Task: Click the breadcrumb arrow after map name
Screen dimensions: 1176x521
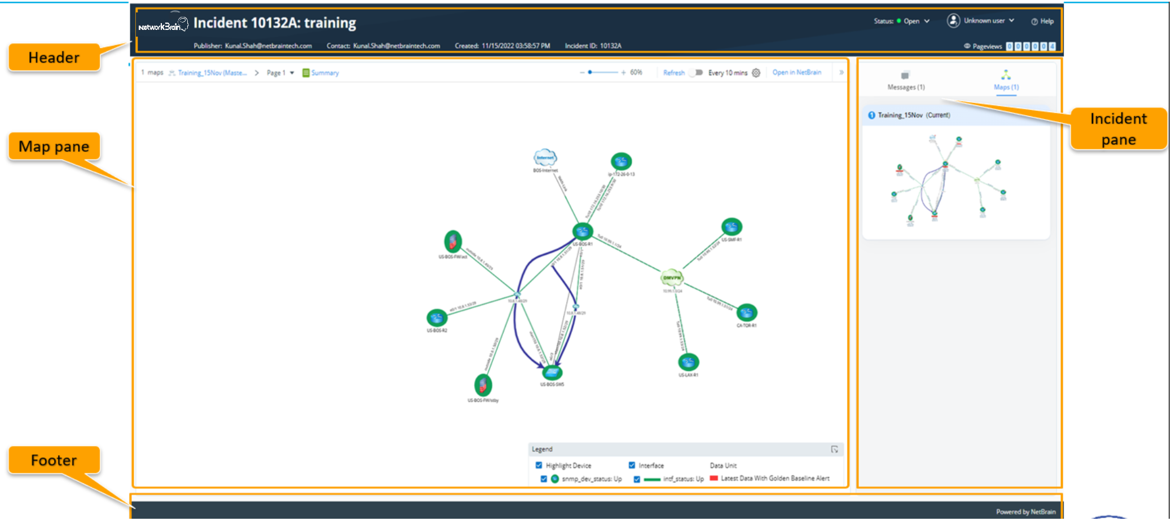Action: point(257,73)
